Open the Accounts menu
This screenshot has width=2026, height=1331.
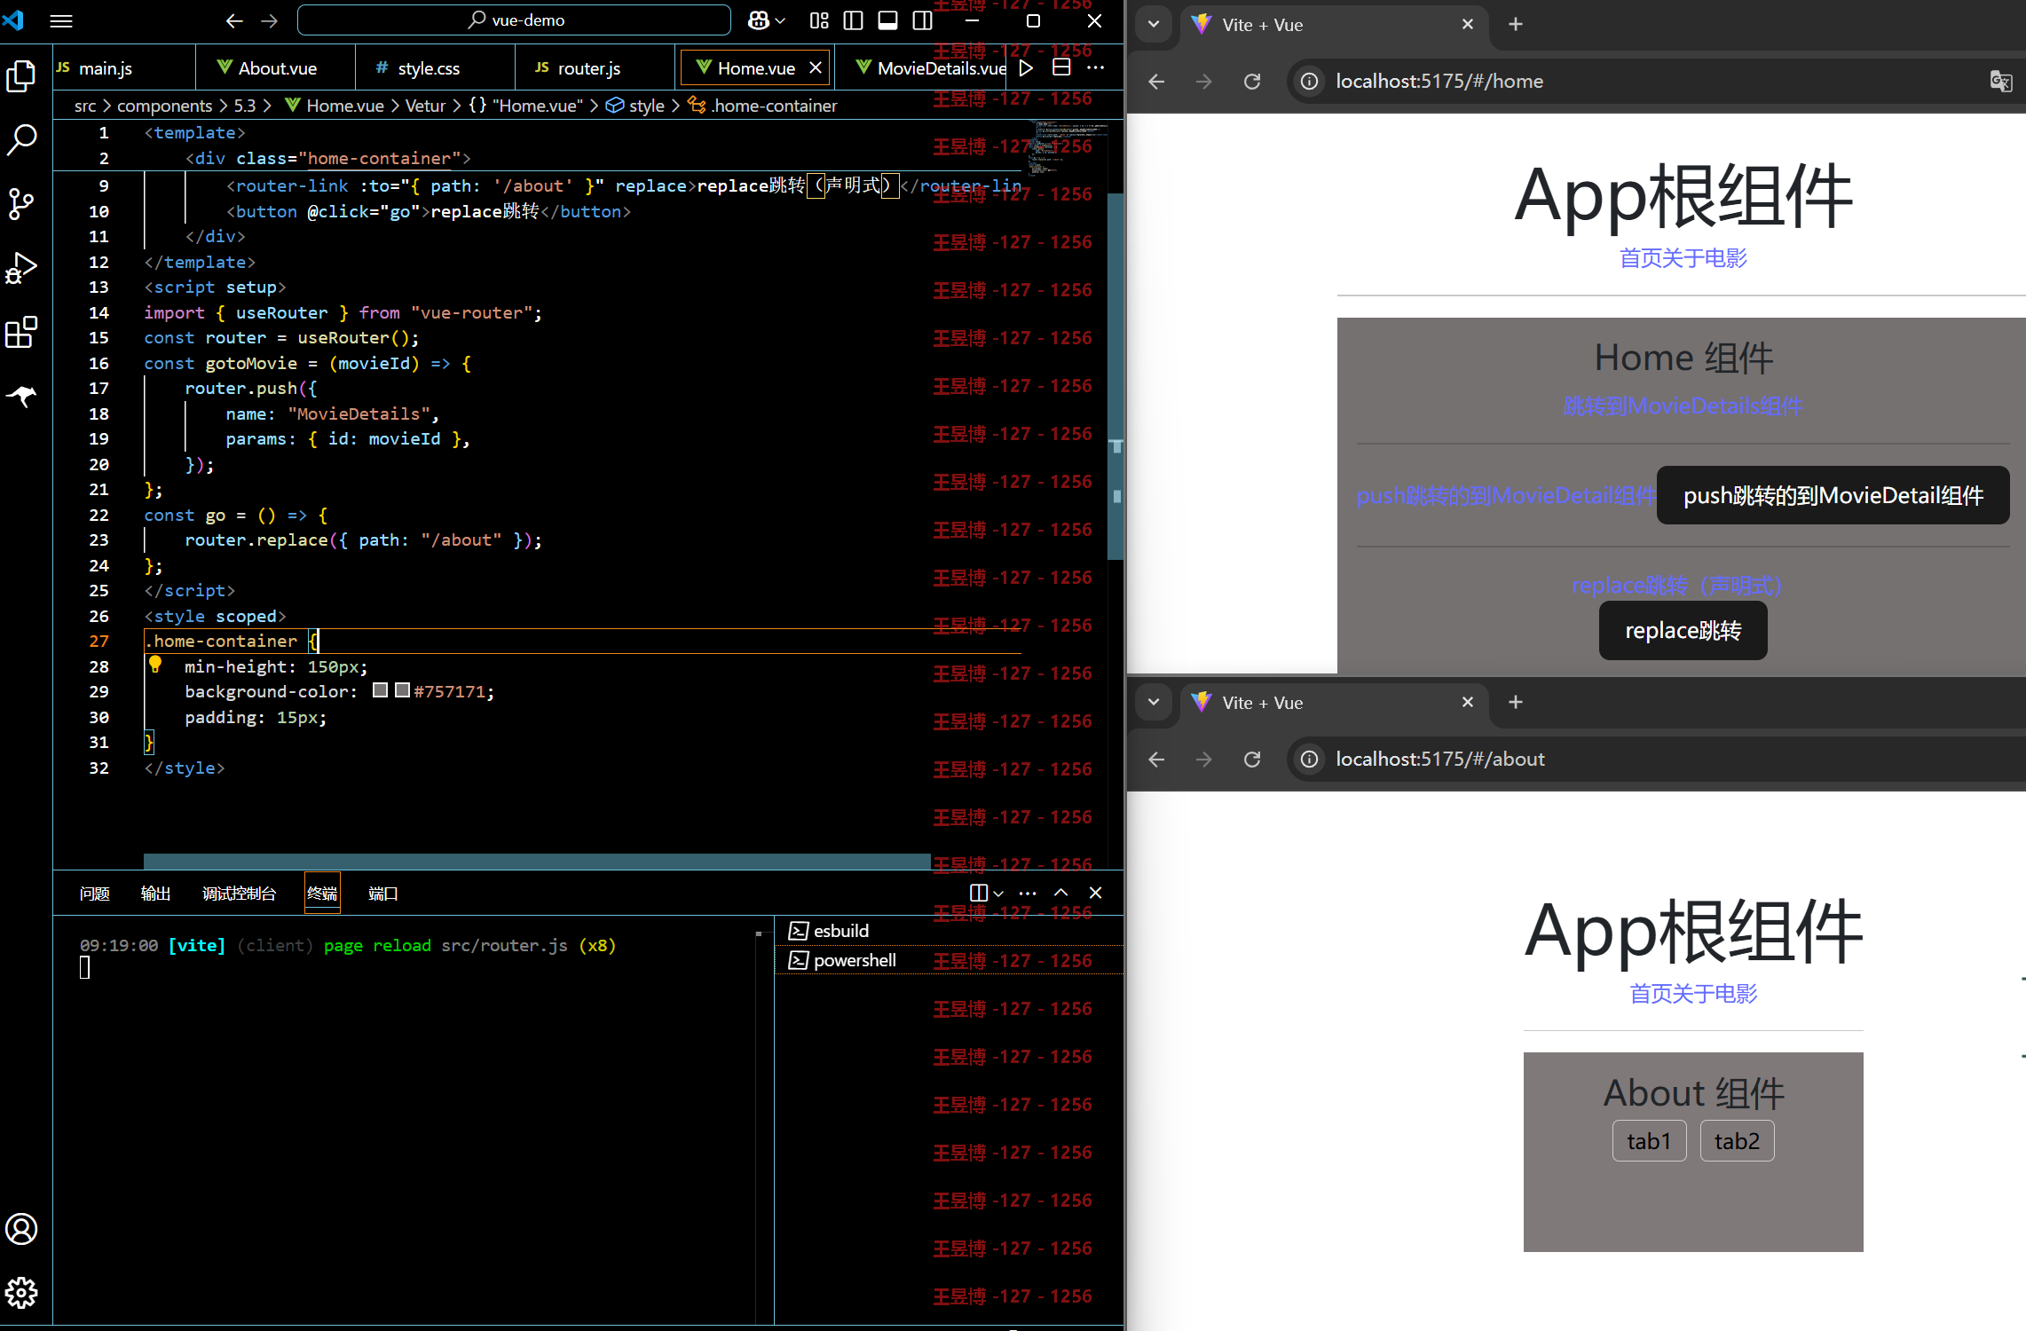[x=21, y=1229]
